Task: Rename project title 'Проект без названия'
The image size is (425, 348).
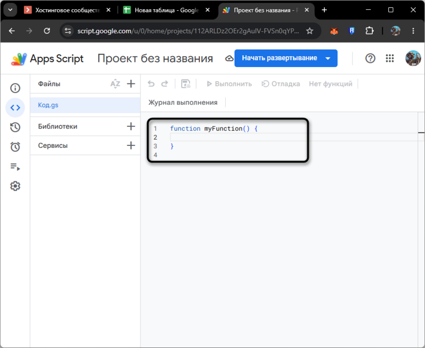Action: [155, 58]
